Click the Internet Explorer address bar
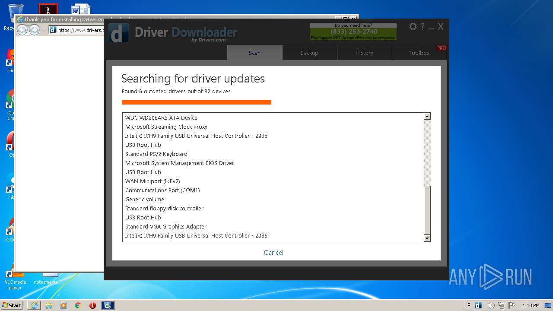 pyautogui.click(x=76, y=30)
